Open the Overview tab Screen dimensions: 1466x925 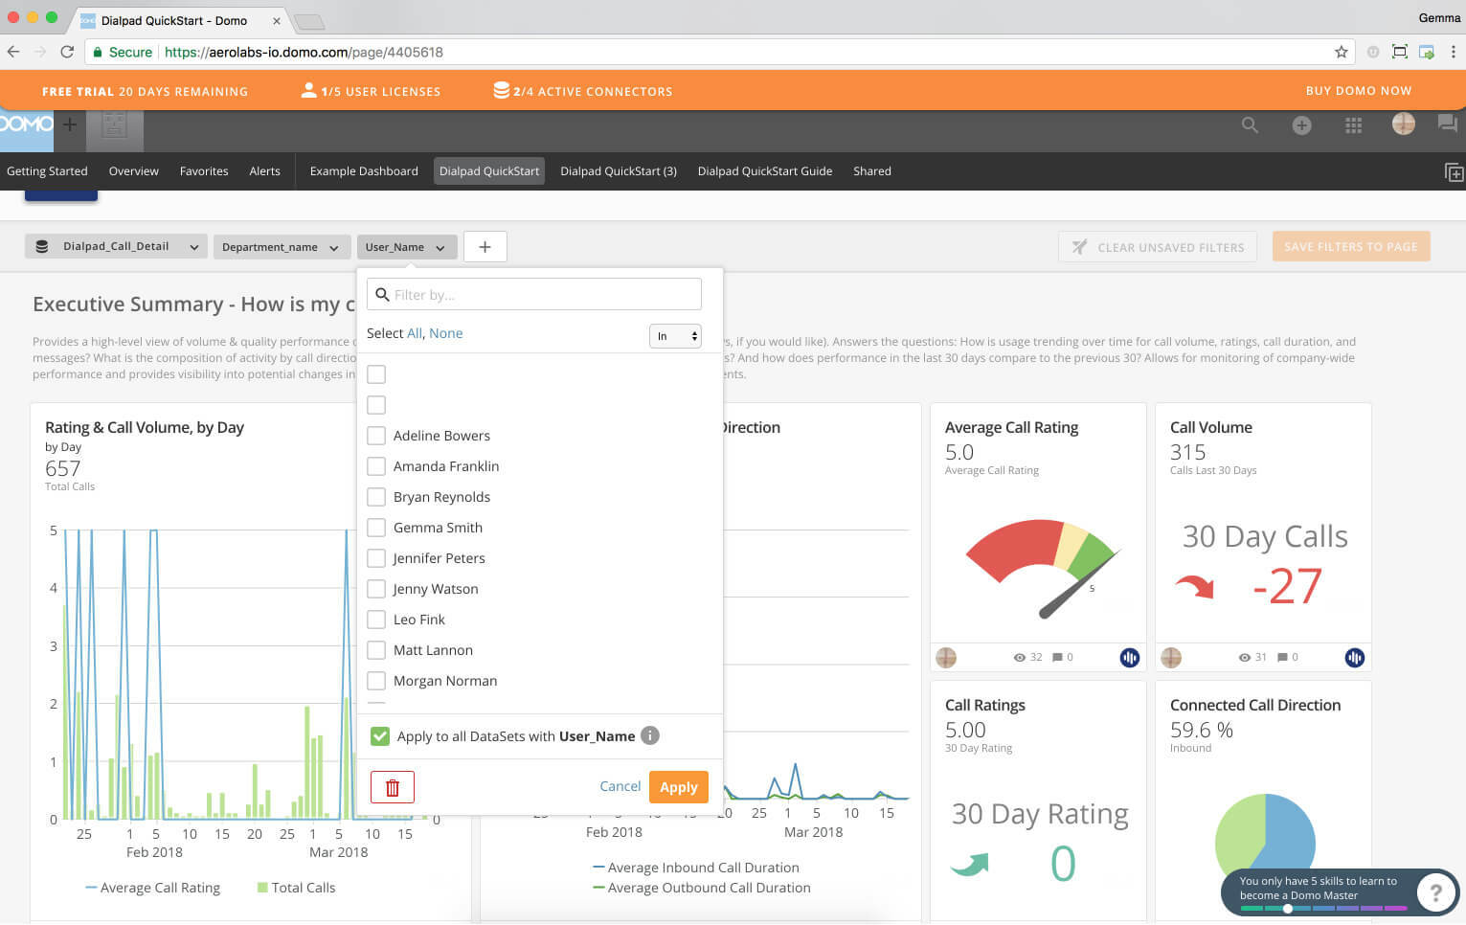pos(133,171)
